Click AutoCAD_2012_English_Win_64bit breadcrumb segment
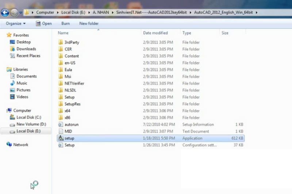292x194 pixels. [x=223, y=12]
